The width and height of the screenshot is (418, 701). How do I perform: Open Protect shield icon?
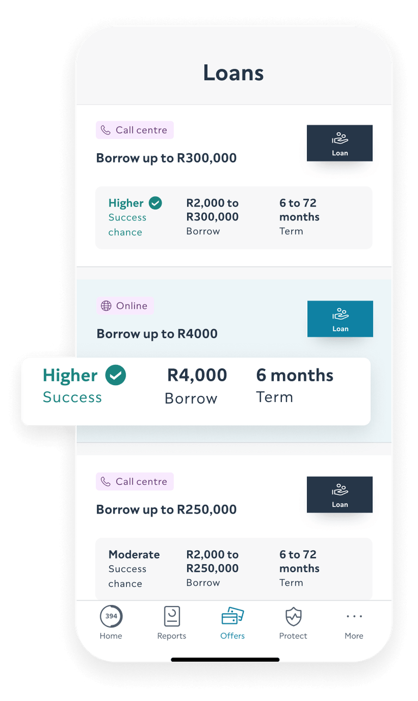293,615
